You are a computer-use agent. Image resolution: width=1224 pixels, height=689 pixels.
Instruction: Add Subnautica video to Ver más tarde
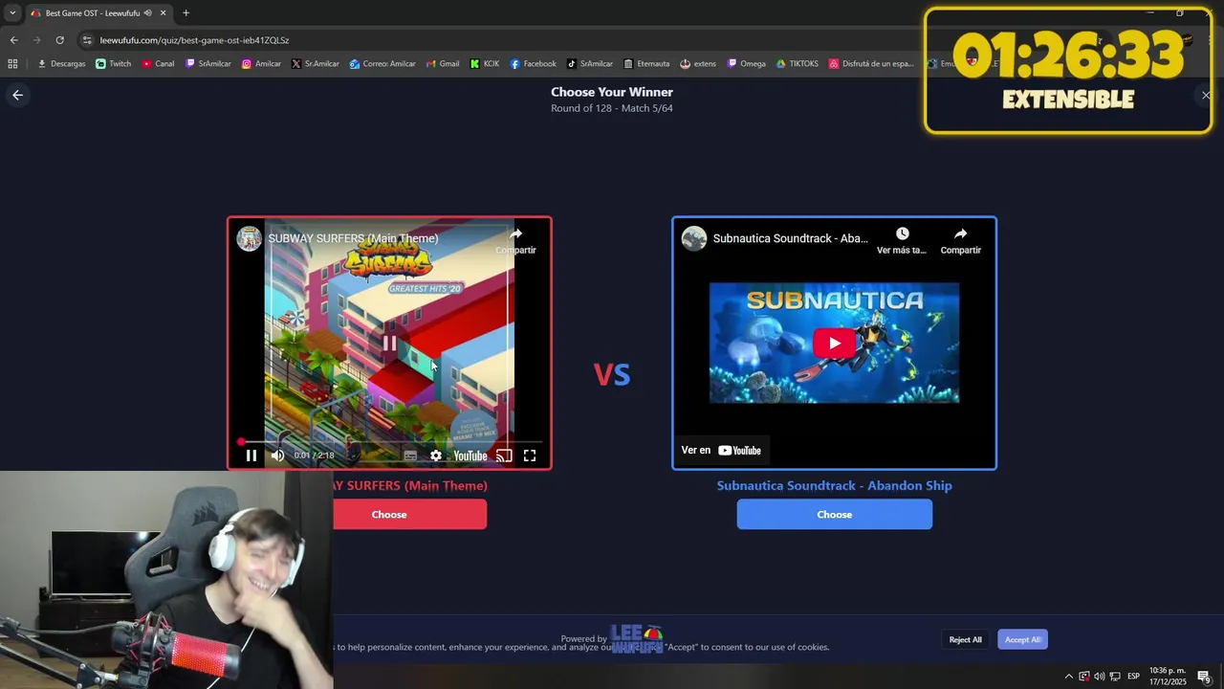902,240
